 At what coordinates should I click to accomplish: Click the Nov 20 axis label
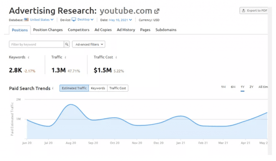(x=137, y=143)
